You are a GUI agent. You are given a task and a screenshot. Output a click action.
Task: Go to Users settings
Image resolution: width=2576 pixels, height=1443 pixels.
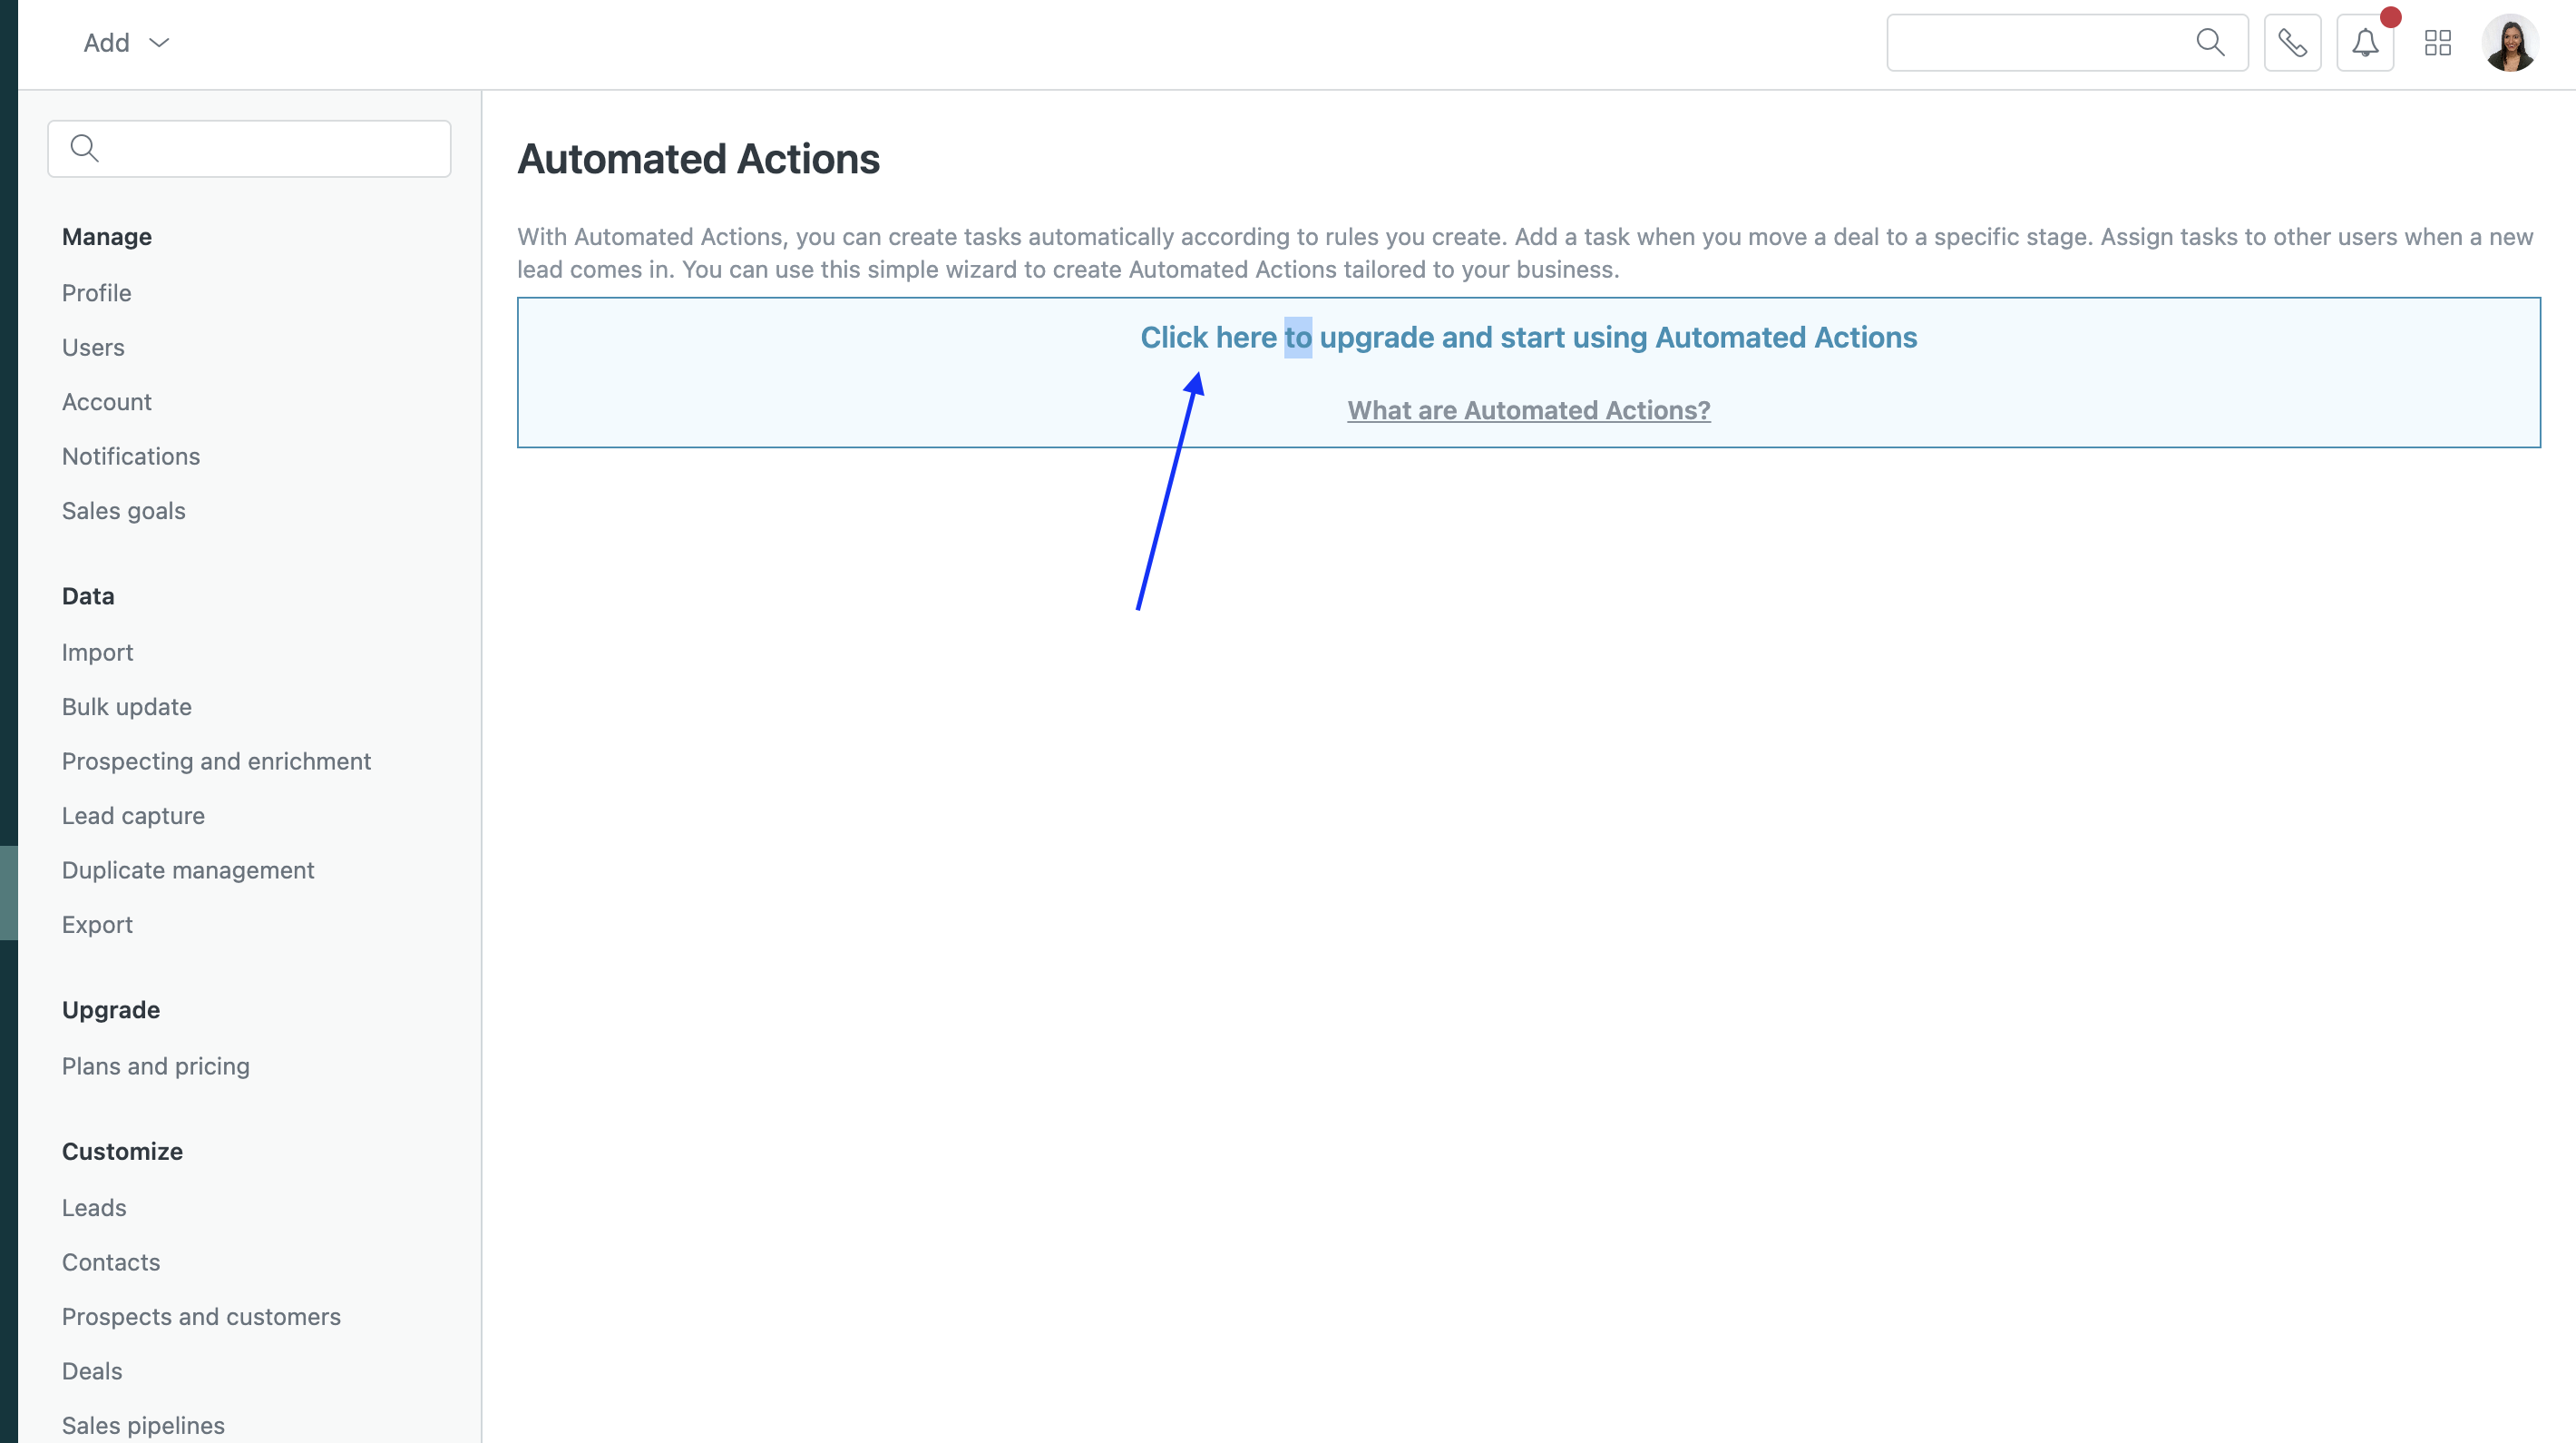click(93, 348)
